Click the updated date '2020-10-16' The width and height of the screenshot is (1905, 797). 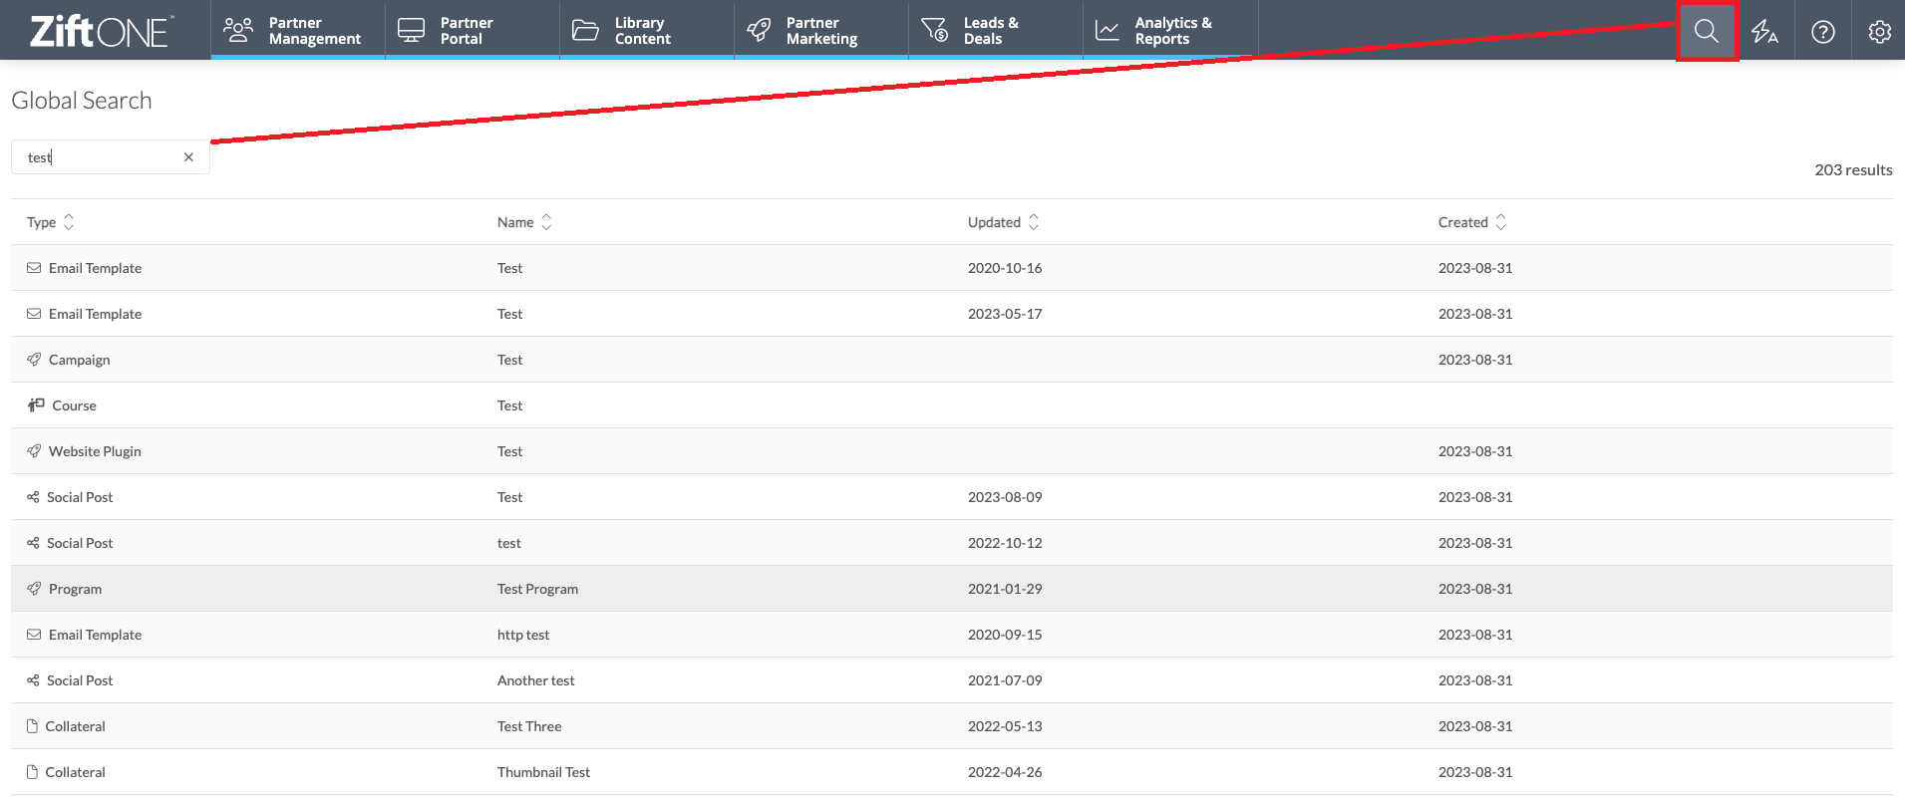(x=1005, y=268)
